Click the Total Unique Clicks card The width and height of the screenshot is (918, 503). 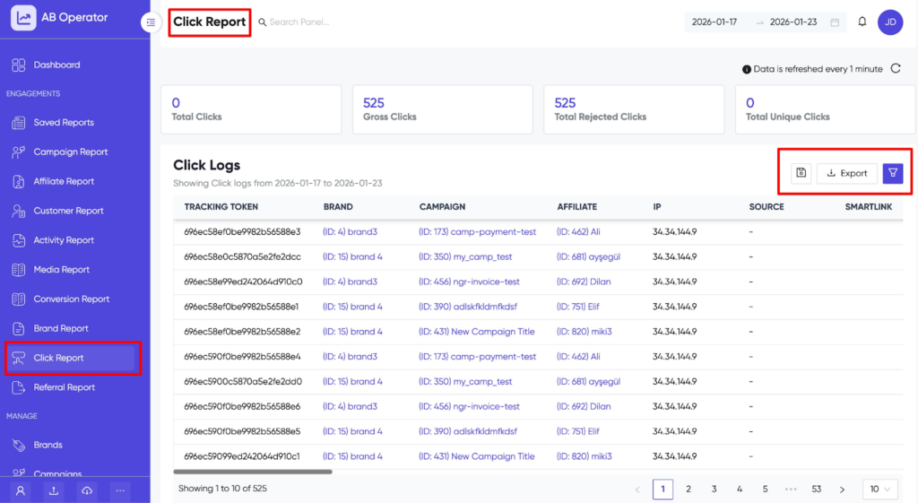(826, 109)
